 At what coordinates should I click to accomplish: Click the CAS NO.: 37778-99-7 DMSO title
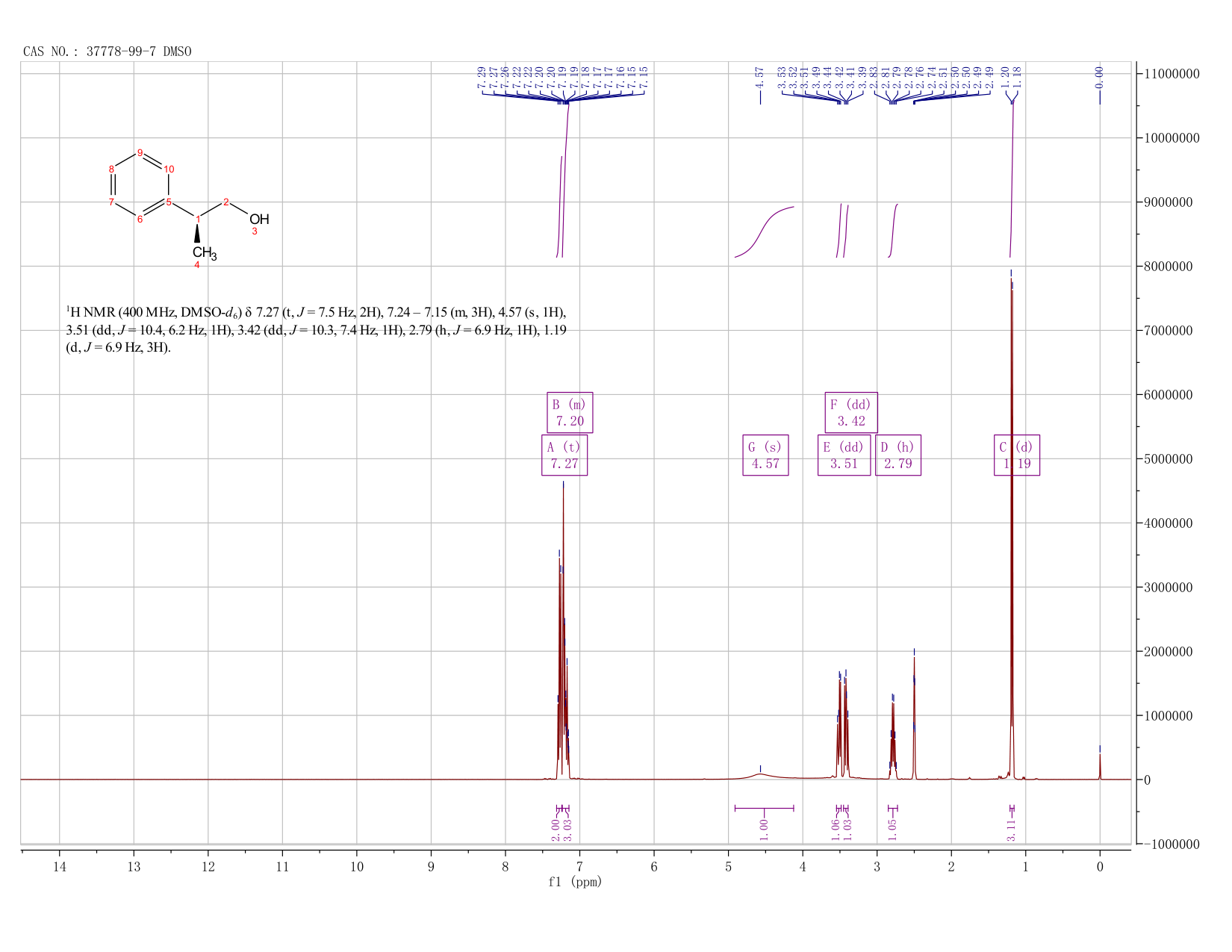[108, 52]
